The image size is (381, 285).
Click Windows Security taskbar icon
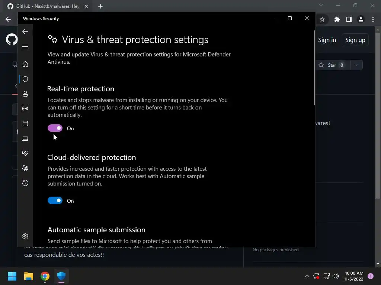pos(61,276)
